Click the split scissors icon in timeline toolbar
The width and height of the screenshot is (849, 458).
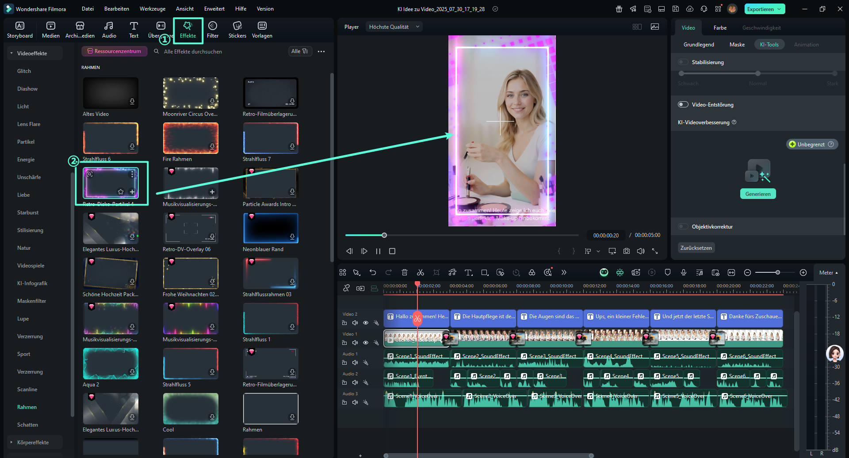pyautogui.click(x=421, y=272)
